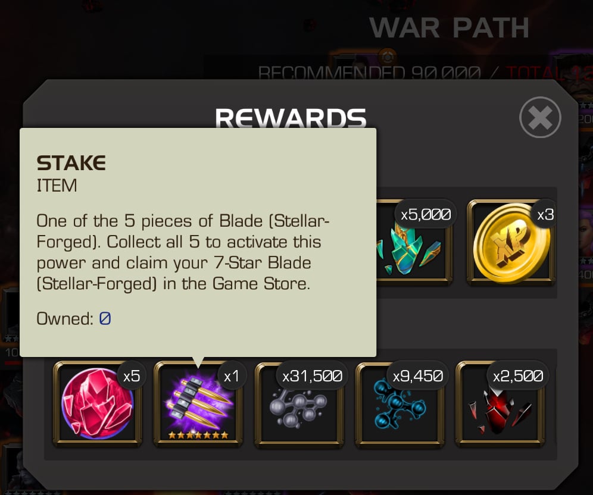Click the x5,000 quantity badge
This screenshot has width=593, height=495.
pos(426,215)
